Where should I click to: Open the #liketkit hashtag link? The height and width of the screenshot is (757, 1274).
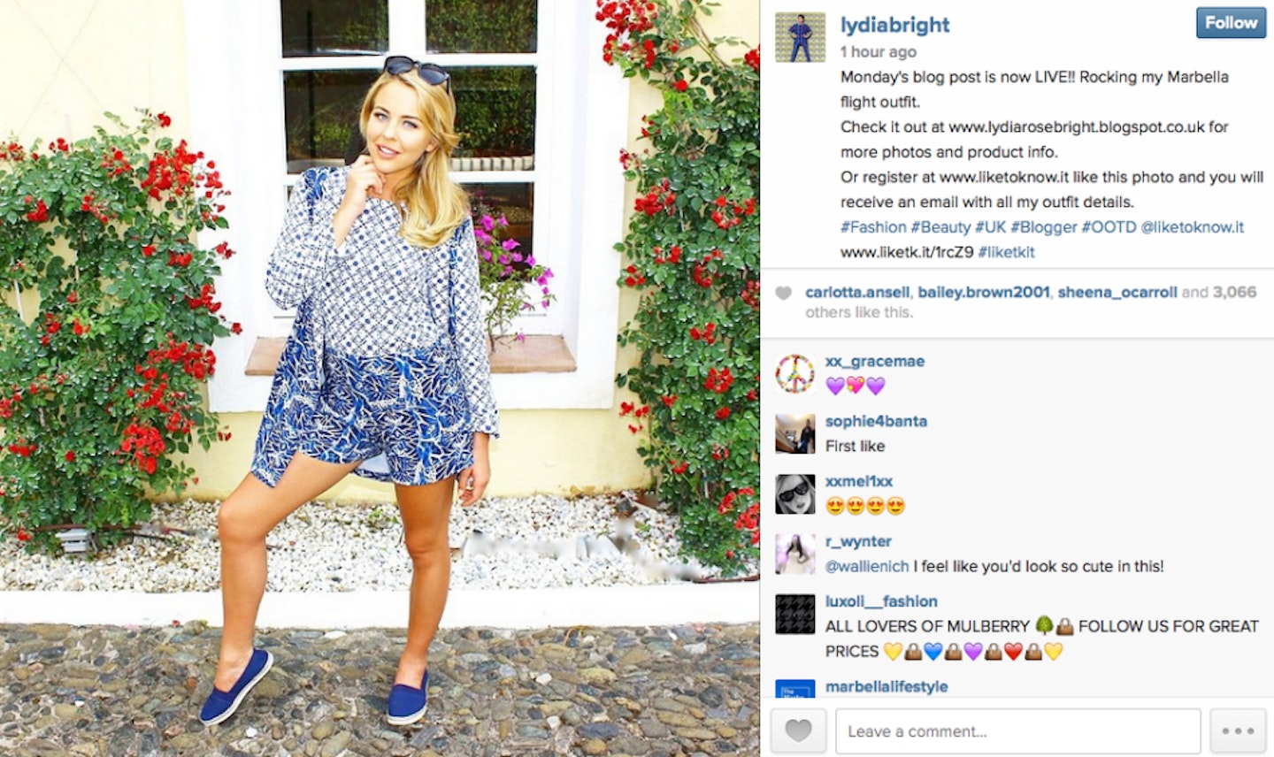1006,252
